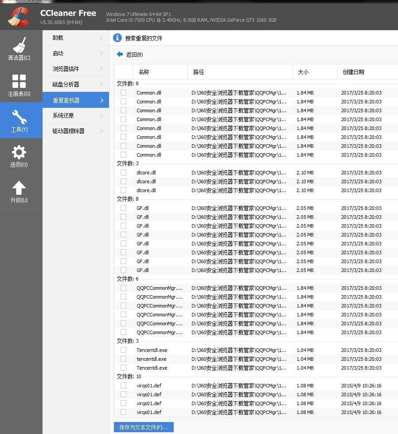The height and width of the screenshot is (434, 398).
Task: Click the CCleaner Free title text
Action: click(x=68, y=13)
